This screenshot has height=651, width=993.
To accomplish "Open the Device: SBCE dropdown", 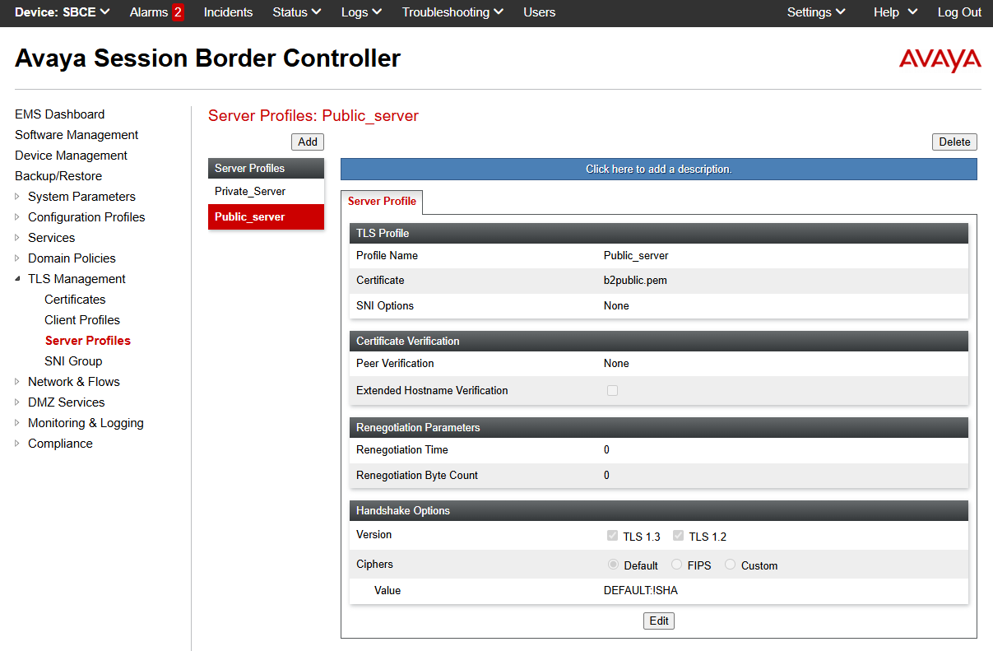I will point(63,12).
